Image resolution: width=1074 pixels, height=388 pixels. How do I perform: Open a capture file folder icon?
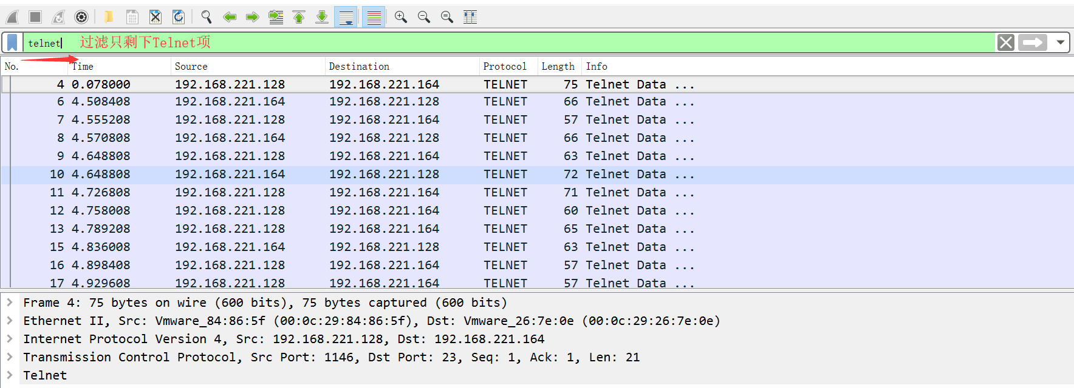[109, 17]
